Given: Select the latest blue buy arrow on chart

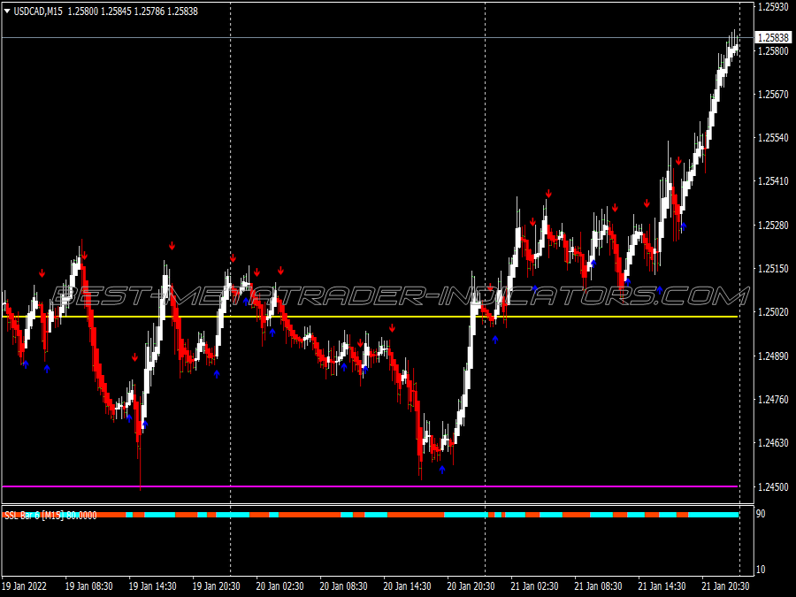Looking at the screenshot, I should coord(684,226).
